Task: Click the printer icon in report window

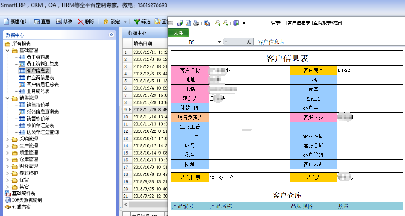Action: tap(196, 23)
